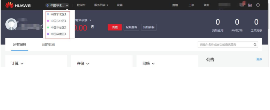Click the magnifier search icon

[x=255, y=45]
